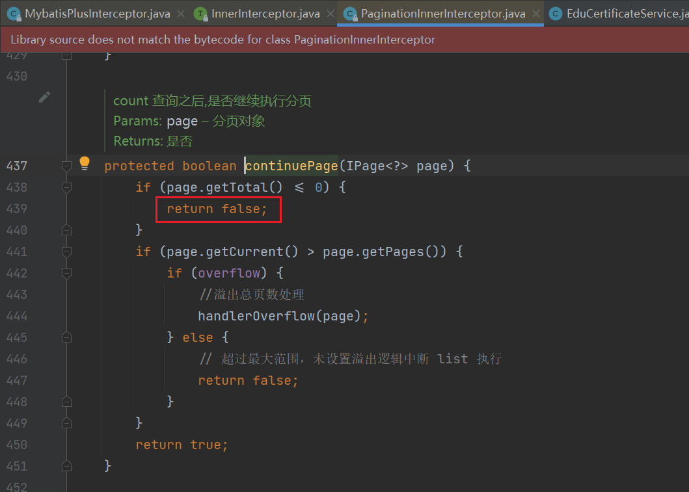
Task: Collapse the continuePage method at line 437
Action: (x=66, y=166)
